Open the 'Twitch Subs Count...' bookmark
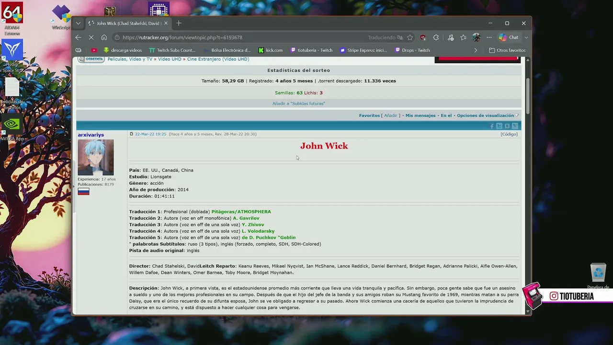613x345 pixels. [x=172, y=50]
